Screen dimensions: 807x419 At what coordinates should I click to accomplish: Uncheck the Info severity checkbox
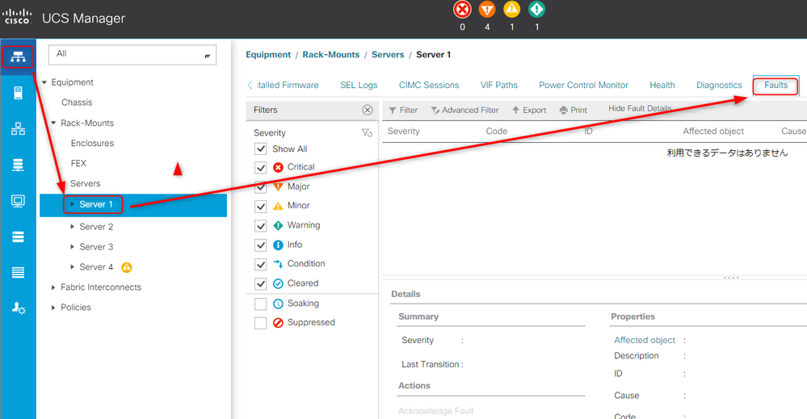point(260,245)
